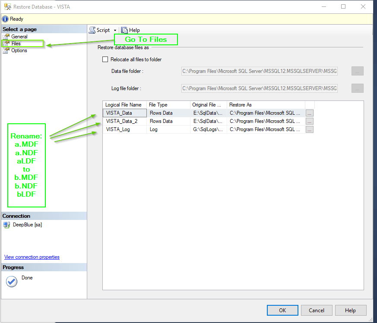Viewport: 377px width, 323px height.
Task: Click the DeepBlue server connection icon
Action: (x=6, y=225)
